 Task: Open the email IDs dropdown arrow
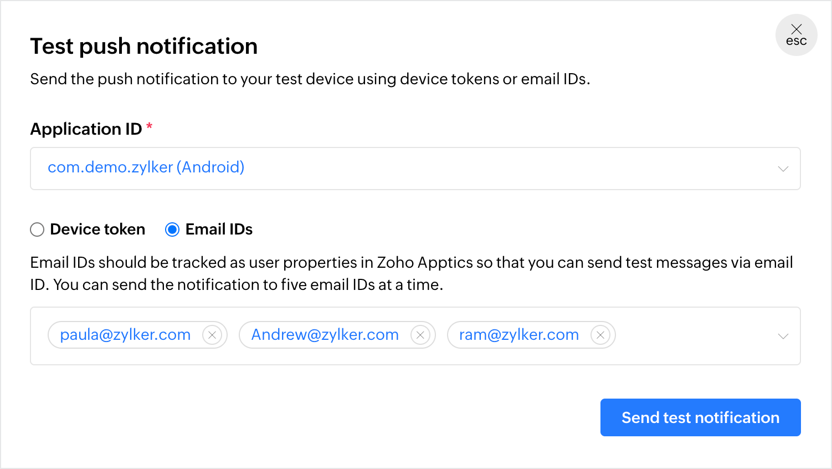pyautogui.click(x=783, y=336)
